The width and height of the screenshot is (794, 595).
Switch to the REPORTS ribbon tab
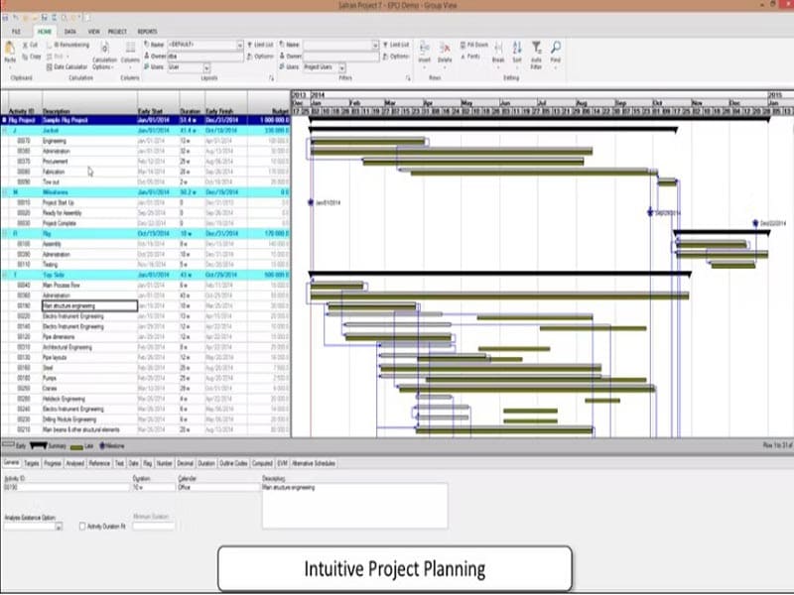click(x=147, y=32)
